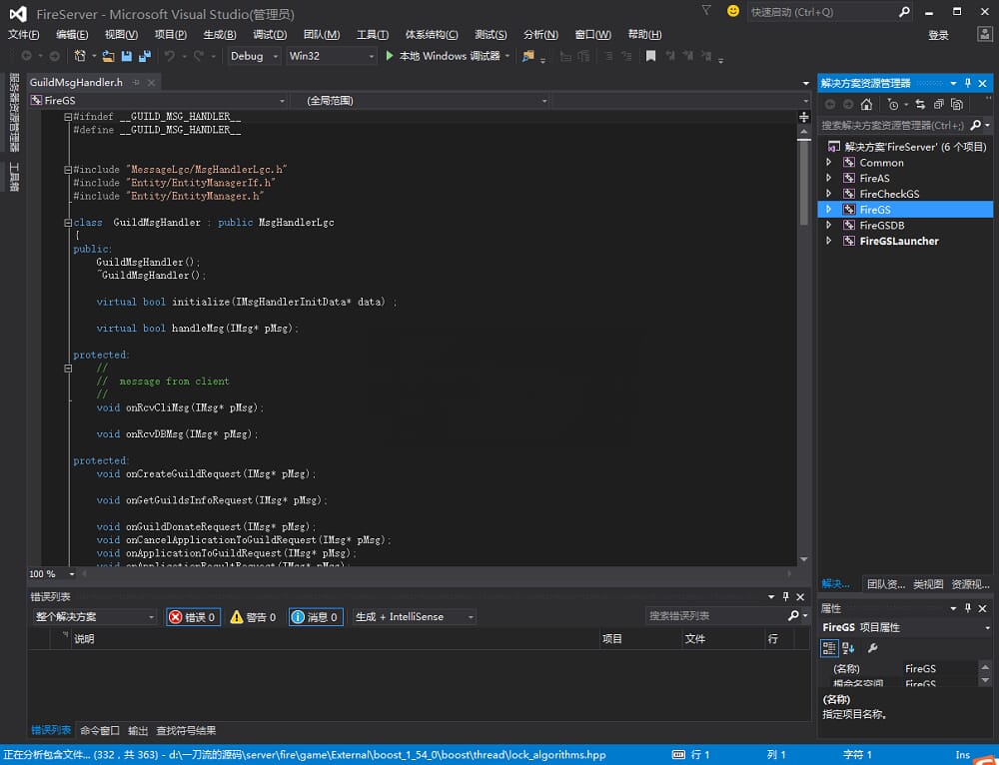The image size is (999, 765).
Task: Expand the FireGSDB project node
Action: point(829,225)
